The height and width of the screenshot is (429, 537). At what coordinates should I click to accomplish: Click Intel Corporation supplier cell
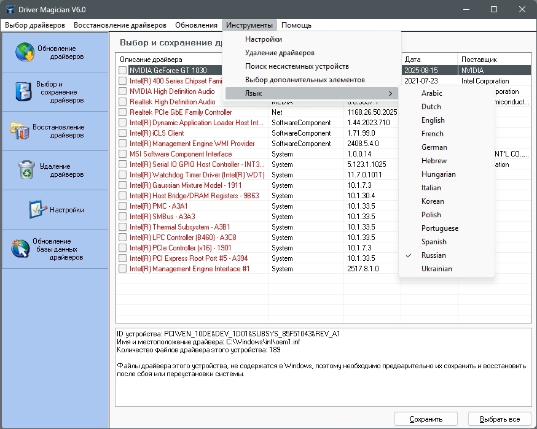click(485, 81)
